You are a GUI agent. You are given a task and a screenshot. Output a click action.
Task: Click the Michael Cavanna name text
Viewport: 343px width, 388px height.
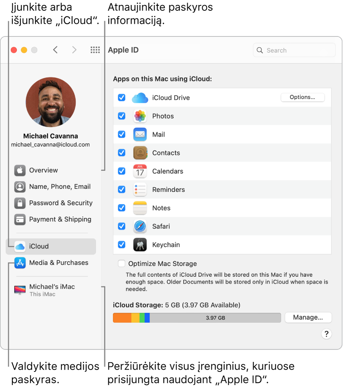coord(51,136)
